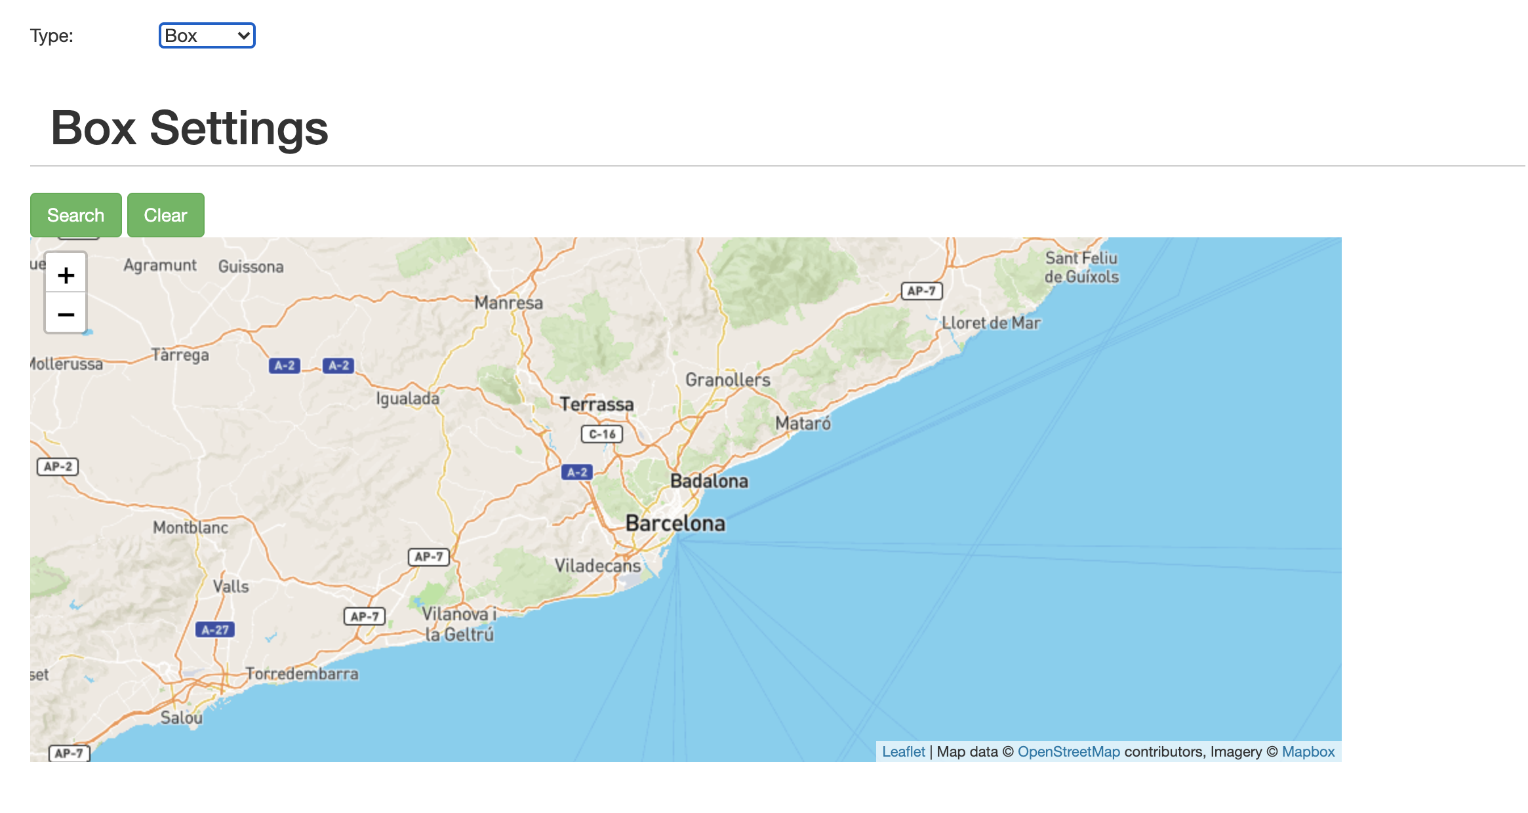Click the Mataró coastal town label
The width and height of the screenshot is (1528, 813).
click(803, 424)
